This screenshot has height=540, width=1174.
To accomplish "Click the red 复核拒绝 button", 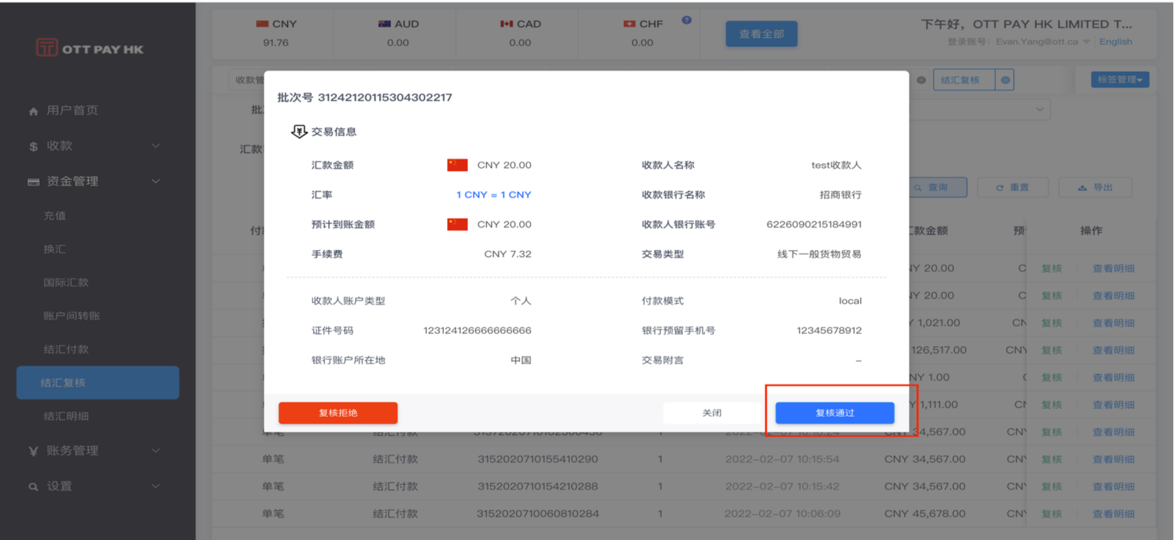I will (338, 413).
